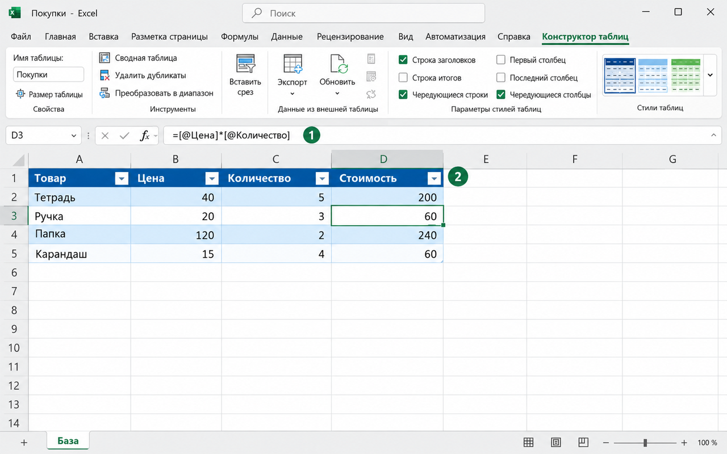Viewport: 727px width, 454px height.
Task: Click the Удалить дубликаты icon
Action: (x=105, y=75)
